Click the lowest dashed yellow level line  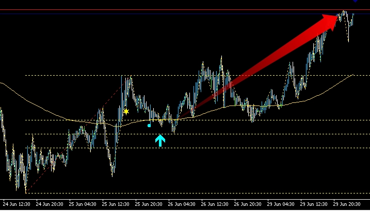pos(198,194)
